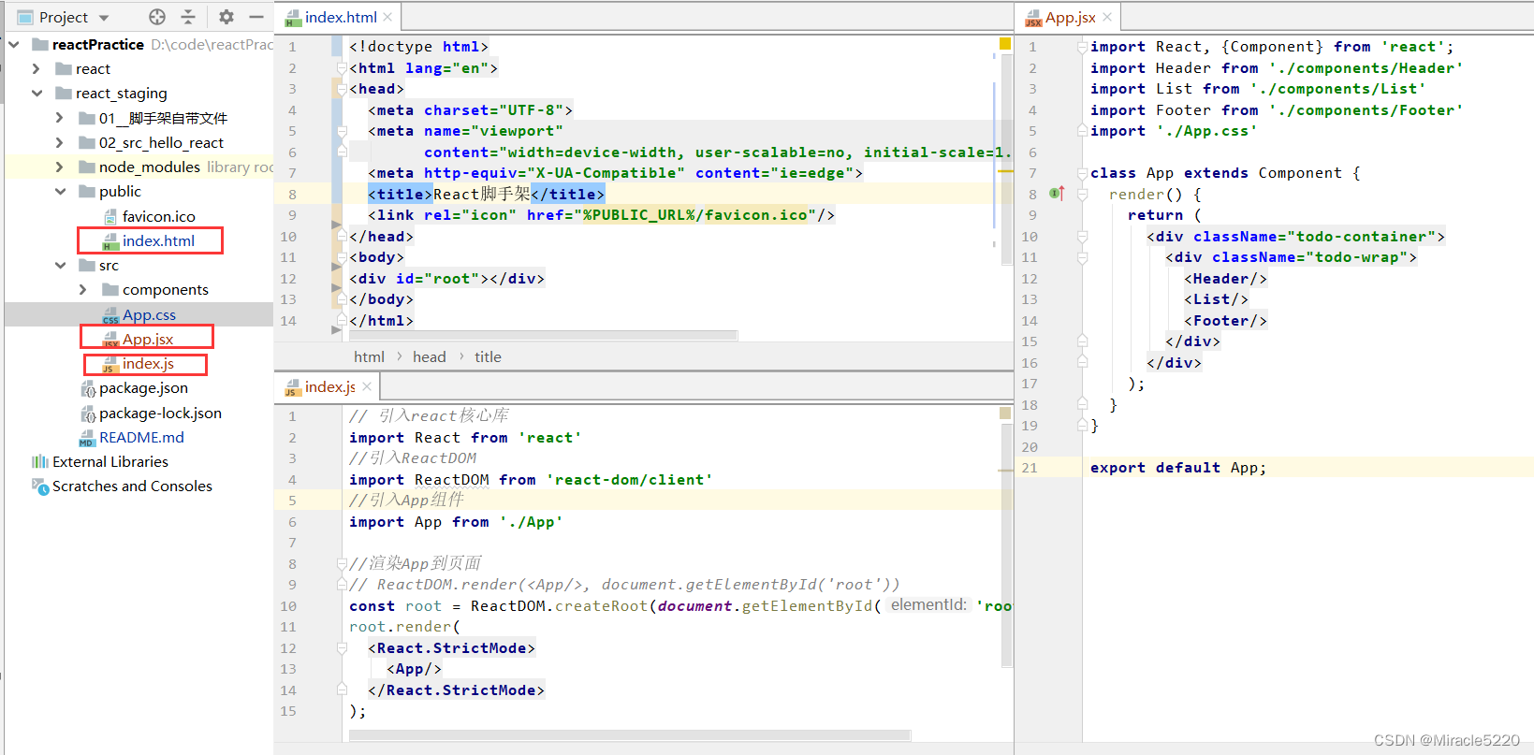Click the yellow inspection warning indicator in index.html
Screen dimensions: 1534x755
tap(1005, 43)
